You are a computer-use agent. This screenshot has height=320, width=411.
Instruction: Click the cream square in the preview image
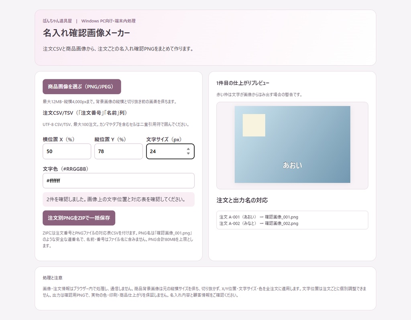pyautogui.click(x=254, y=125)
